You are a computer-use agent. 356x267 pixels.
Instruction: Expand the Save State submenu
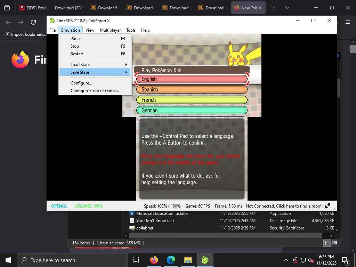(x=95, y=72)
